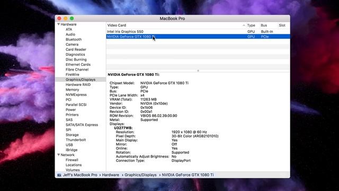Click the Device ID value 0x1b06

pos(146,108)
